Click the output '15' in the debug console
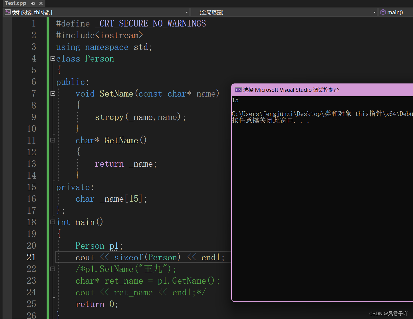The image size is (413, 319). 235,100
